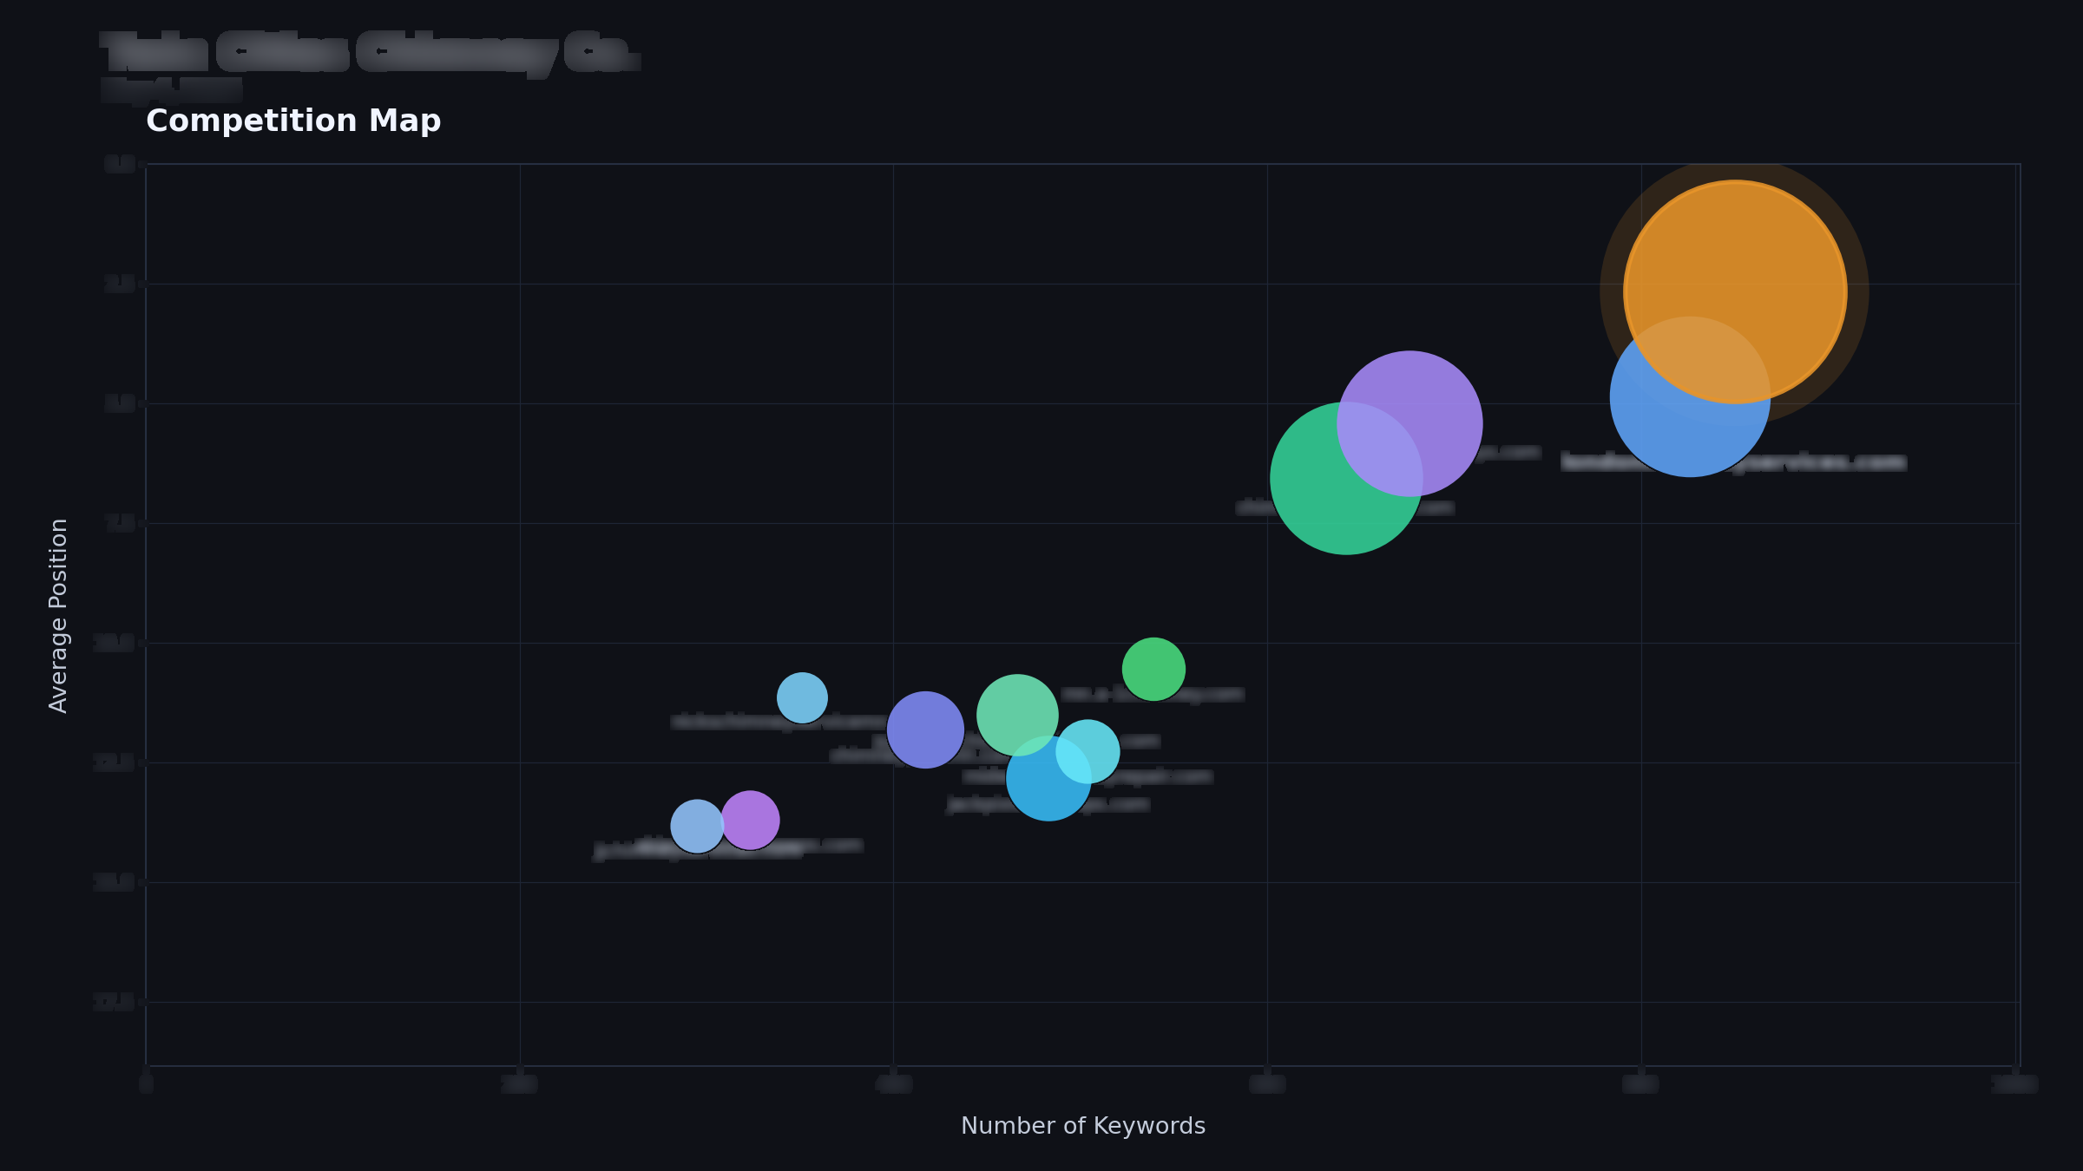This screenshot has width=2083, height=1171.
Task: Click the Number of Keywords axis label
Action: 1083,1126
